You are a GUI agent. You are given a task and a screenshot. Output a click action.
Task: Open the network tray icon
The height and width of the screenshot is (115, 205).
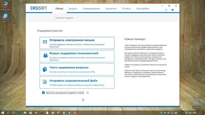(186, 113)
